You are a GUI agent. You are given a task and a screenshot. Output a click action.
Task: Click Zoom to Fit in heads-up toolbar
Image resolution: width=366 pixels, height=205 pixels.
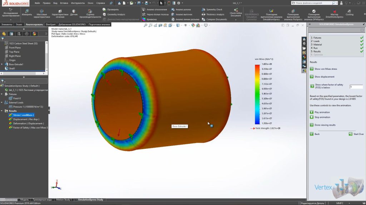[145, 25]
